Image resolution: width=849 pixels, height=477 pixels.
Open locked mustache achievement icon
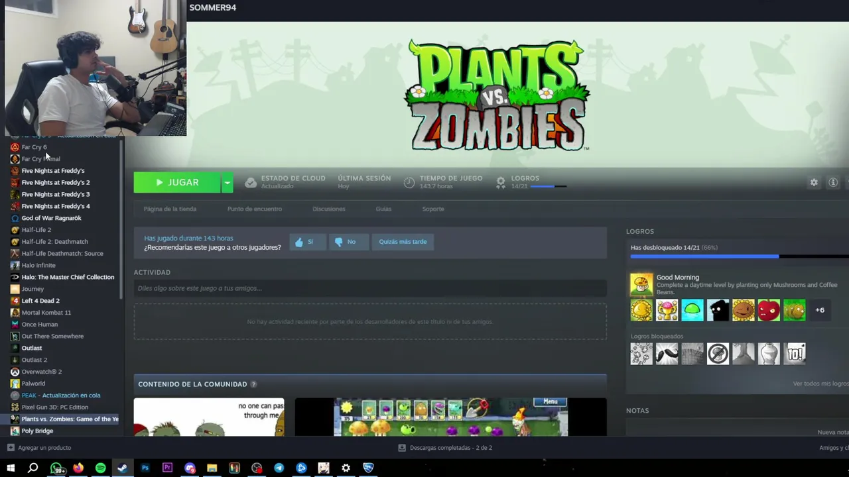click(x=667, y=354)
